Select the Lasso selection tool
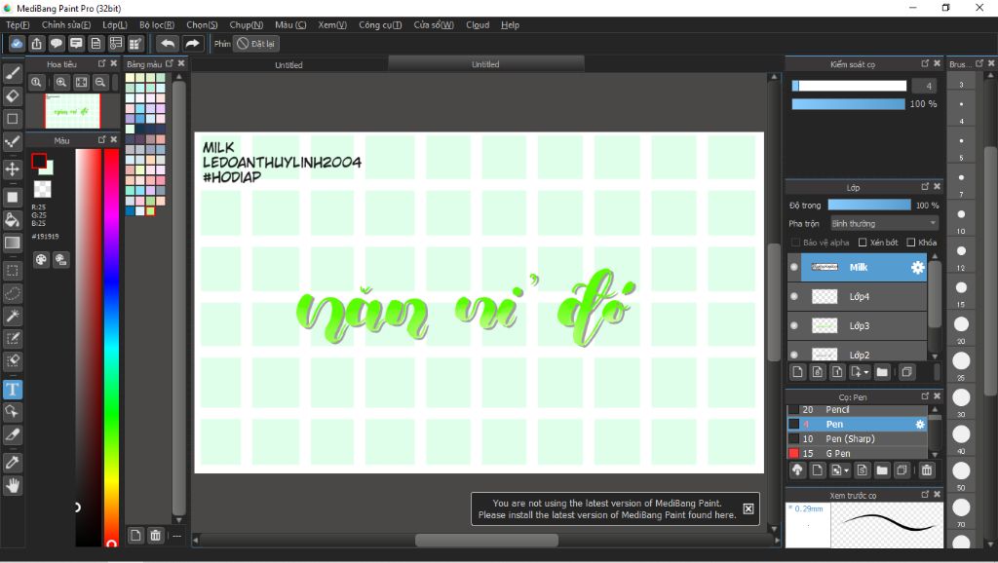Screen dimensions: 998x563 click(12, 293)
